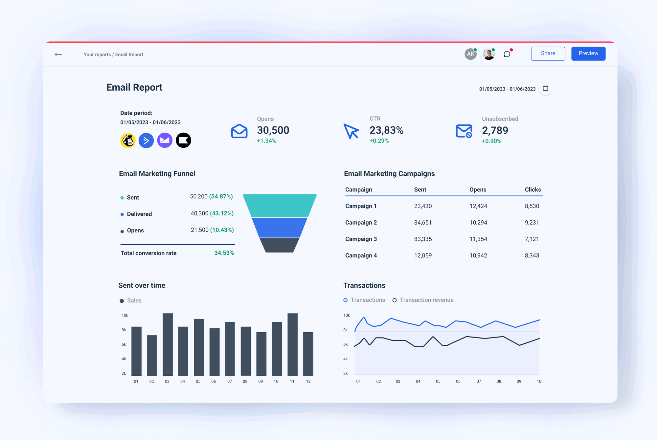The width and height of the screenshot is (657, 440).
Task: Click the Unsubscribed email icon
Action: [464, 131]
